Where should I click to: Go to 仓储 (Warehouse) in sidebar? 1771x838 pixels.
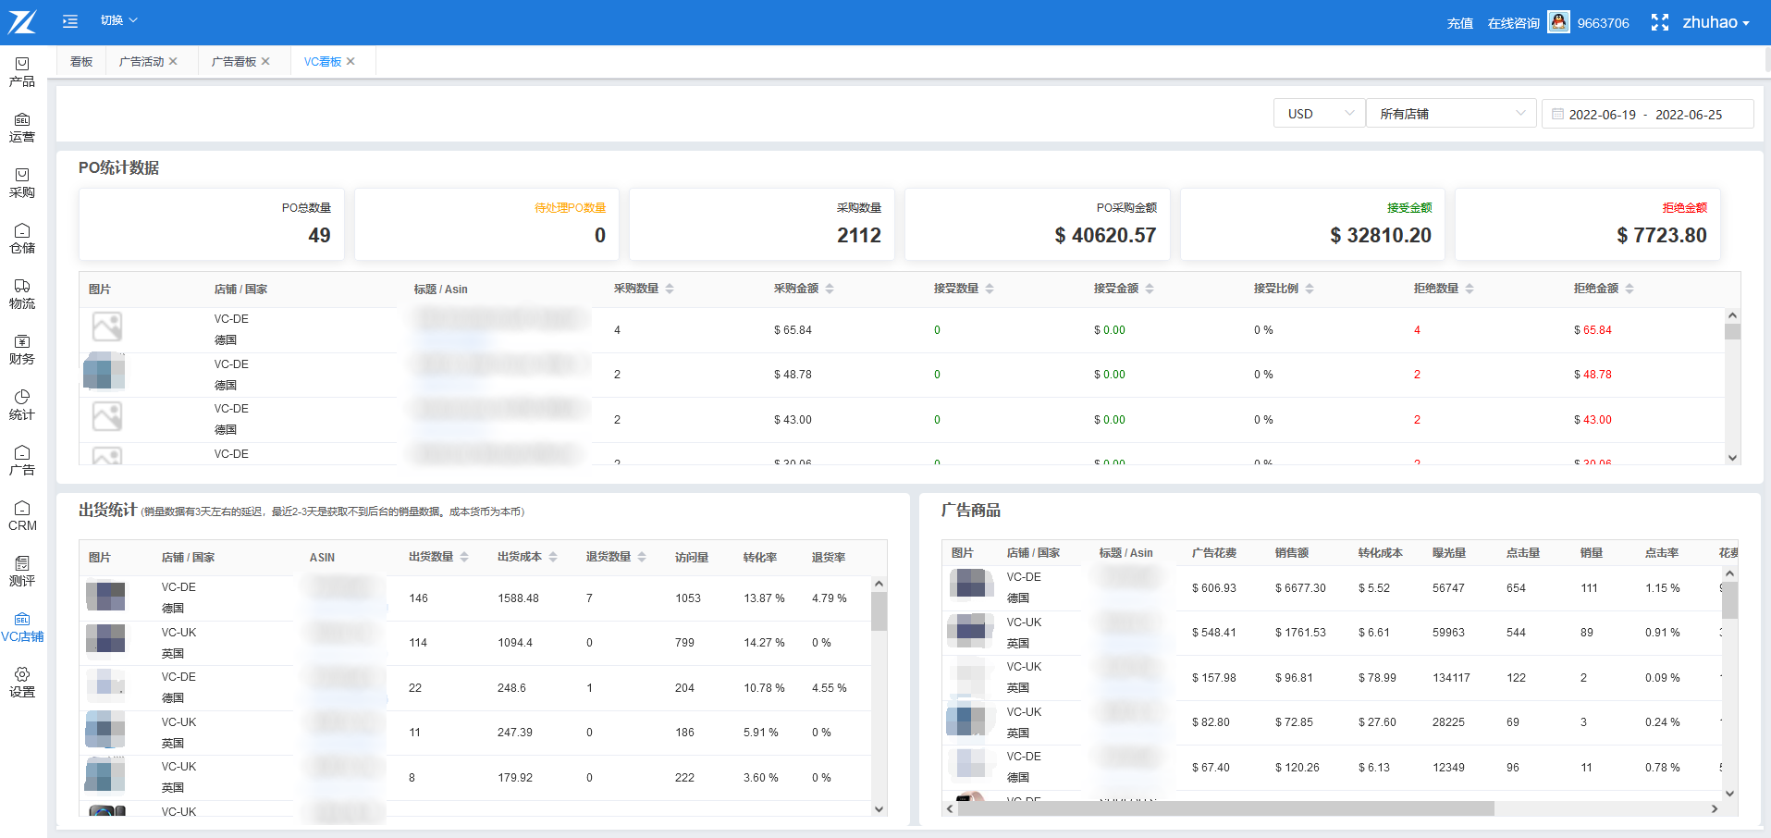pos(22,239)
